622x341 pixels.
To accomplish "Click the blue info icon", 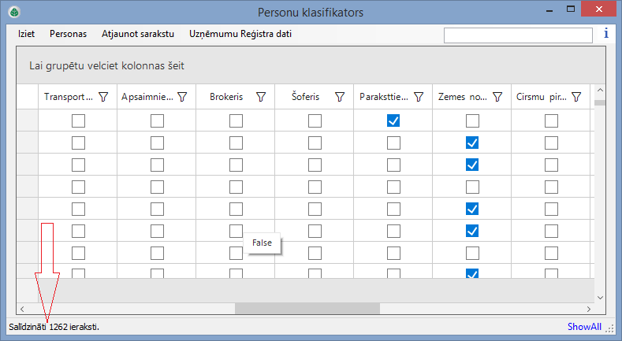I will (x=605, y=34).
